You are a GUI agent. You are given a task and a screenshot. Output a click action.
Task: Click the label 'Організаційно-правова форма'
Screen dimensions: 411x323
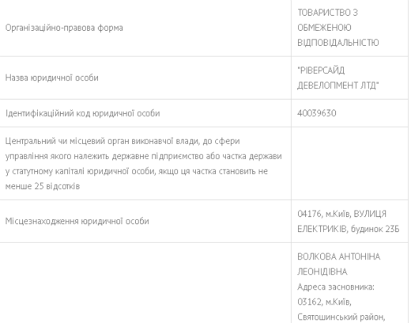point(64,28)
